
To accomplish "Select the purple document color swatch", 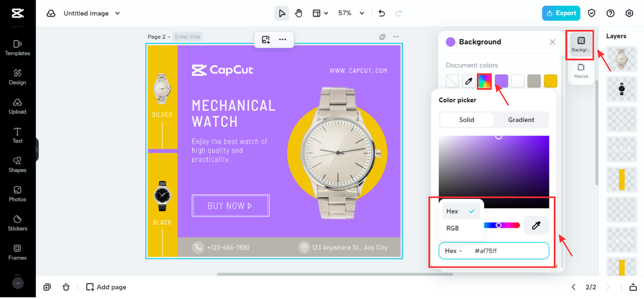I will (x=502, y=81).
